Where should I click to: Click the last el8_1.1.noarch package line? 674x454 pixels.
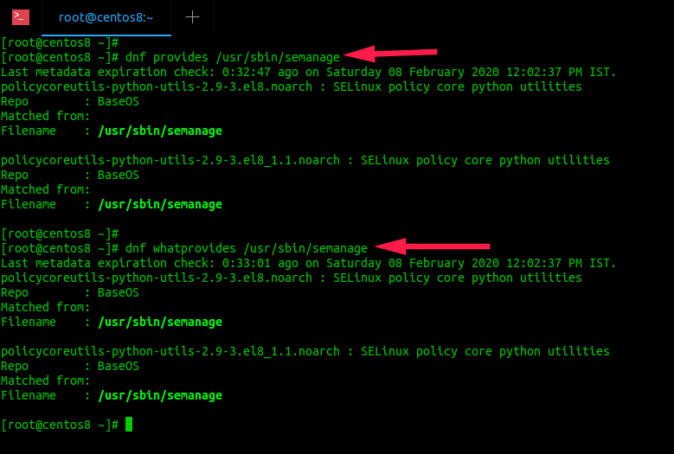click(x=305, y=351)
